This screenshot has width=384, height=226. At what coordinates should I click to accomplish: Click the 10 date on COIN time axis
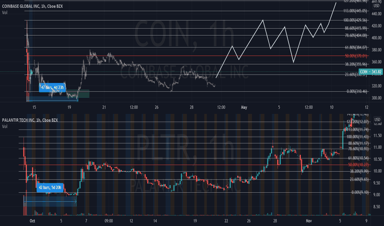[332, 107]
